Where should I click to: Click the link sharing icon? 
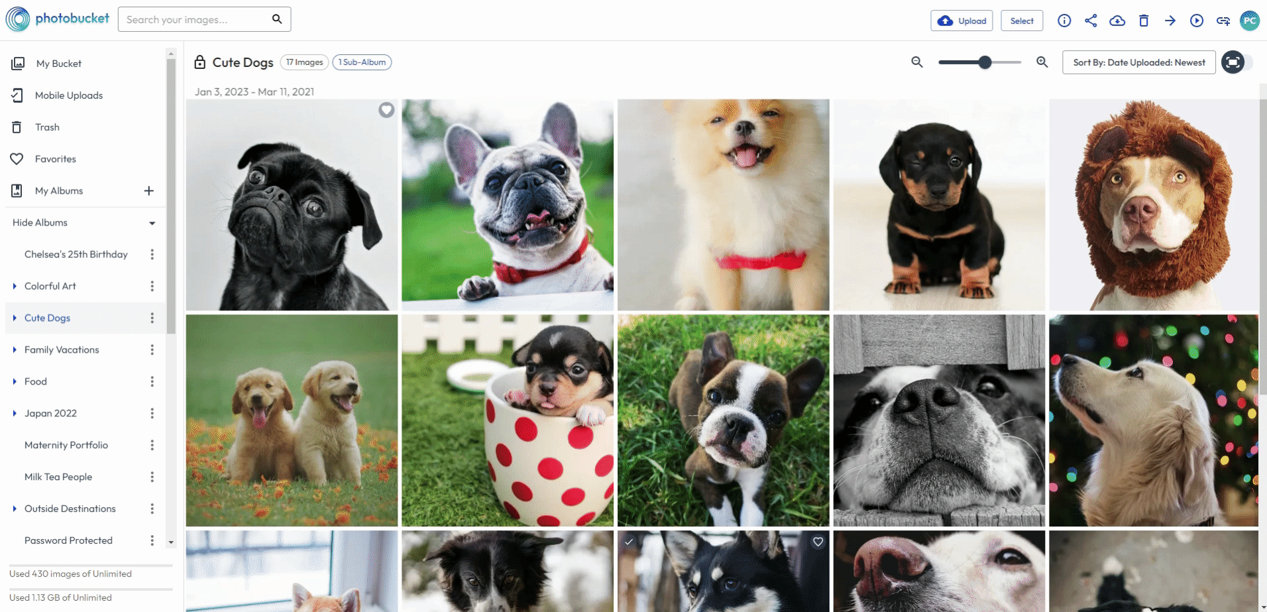1223,21
